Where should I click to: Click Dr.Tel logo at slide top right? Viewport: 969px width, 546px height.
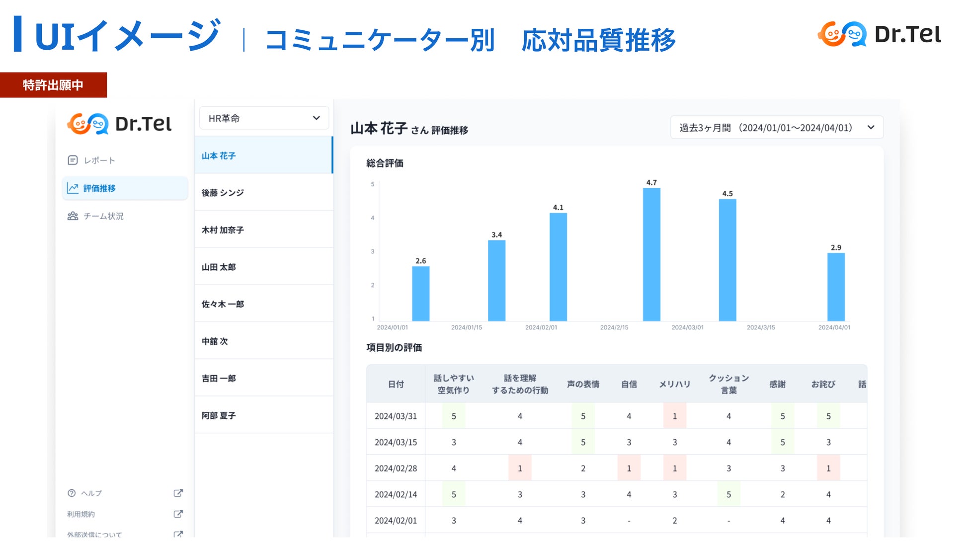[879, 34]
